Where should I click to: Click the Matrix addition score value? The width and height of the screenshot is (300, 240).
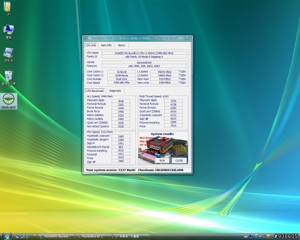pos(121,115)
